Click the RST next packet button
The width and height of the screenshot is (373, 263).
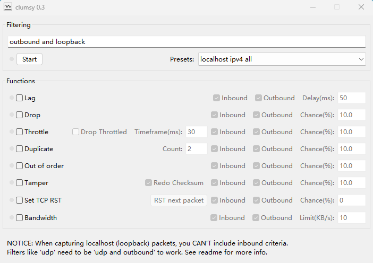[x=179, y=200]
